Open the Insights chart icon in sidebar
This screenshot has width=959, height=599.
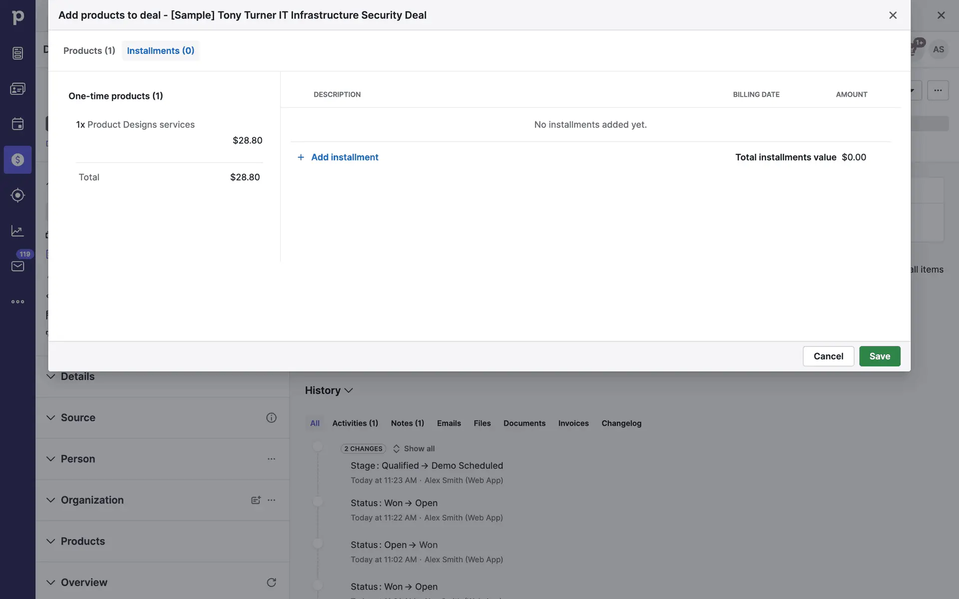pyautogui.click(x=17, y=231)
